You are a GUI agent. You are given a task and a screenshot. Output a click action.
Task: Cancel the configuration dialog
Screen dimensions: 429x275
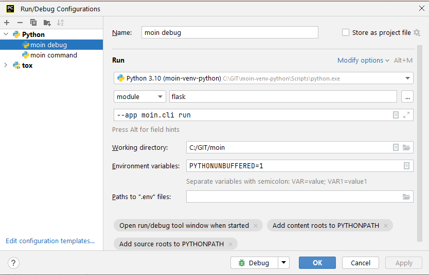click(x=360, y=263)
